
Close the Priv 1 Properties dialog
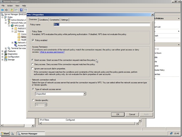point(152,15)
